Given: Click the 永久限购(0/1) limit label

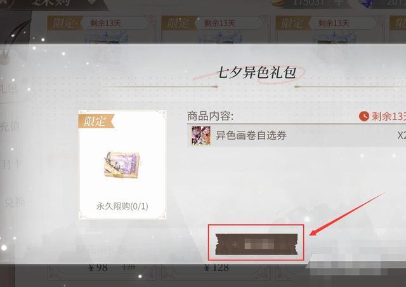Looking at the screenshot, I should 122,206.
